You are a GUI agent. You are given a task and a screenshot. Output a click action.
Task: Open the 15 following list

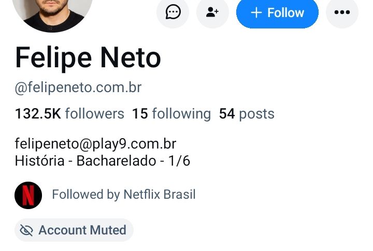[171, 114]
